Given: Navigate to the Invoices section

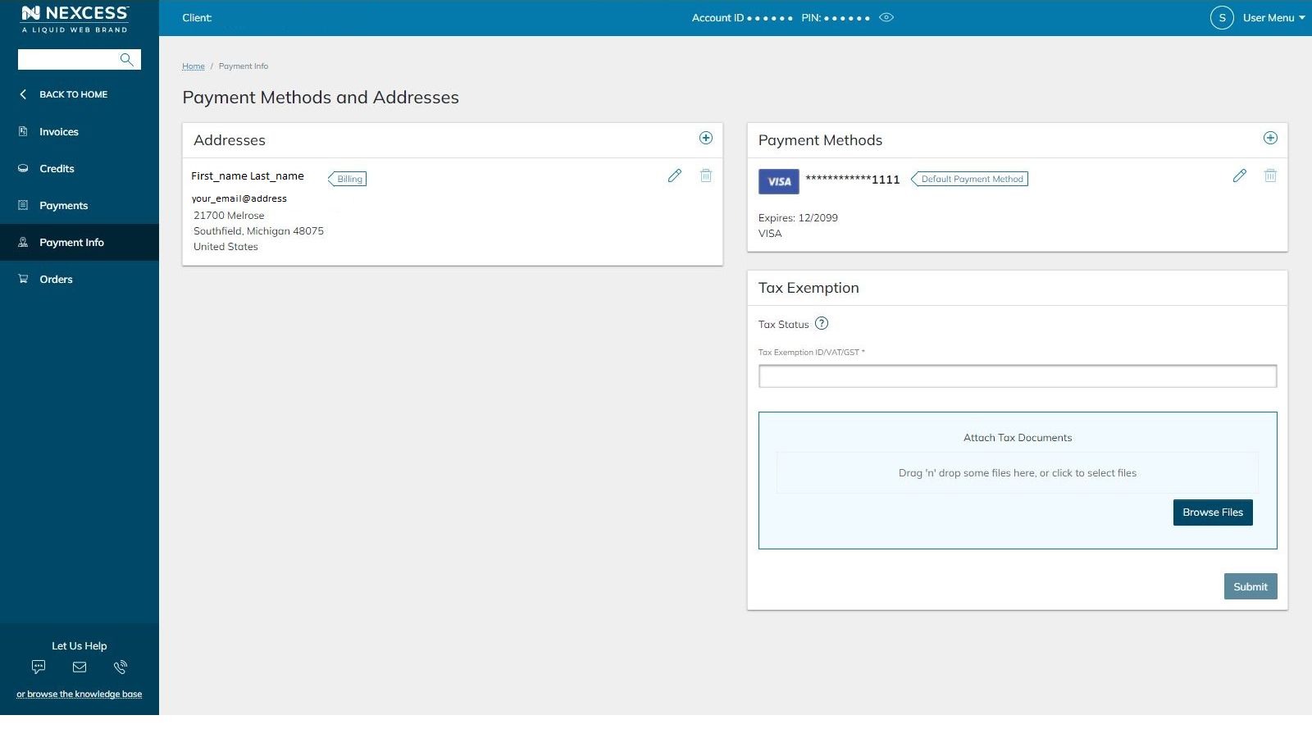Looking at the screenshot, I should [58, 131].
